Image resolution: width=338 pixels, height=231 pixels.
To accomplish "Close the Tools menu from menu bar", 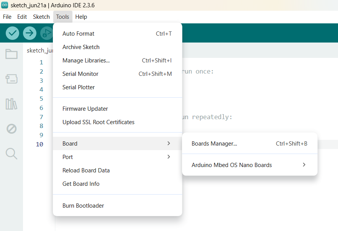I will pyautogui.click(x=63, y=17).
